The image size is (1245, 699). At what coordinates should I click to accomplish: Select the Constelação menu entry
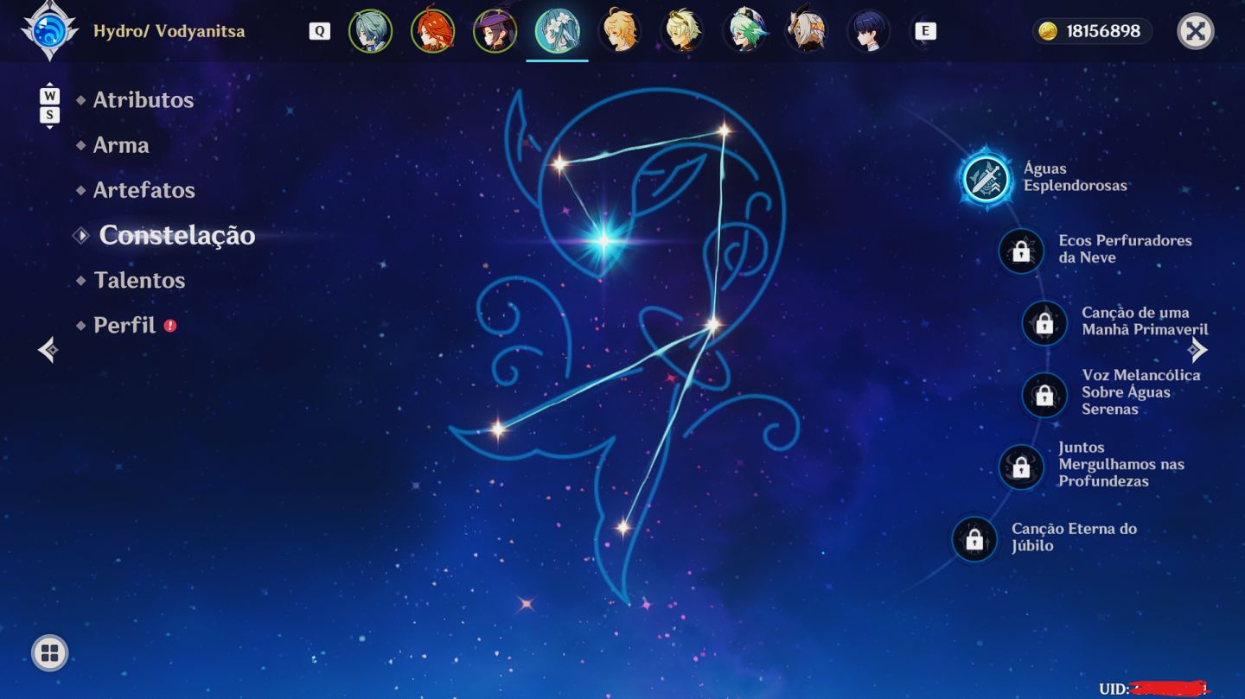(177, 235)
